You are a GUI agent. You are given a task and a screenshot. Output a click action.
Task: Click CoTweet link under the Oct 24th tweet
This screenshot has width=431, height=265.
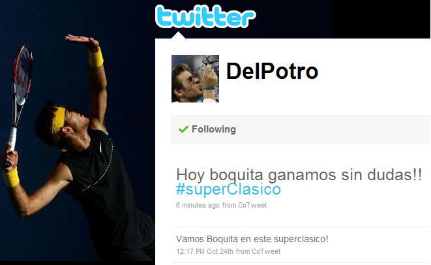(x=266, y=251)
